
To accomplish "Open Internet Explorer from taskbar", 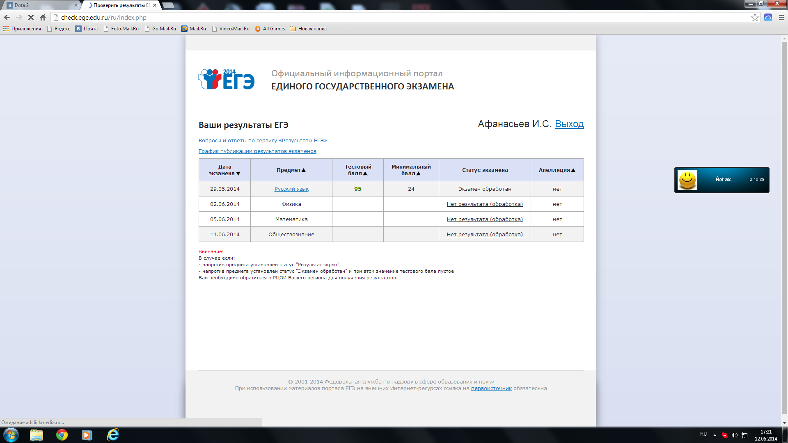I will point(112,435).
